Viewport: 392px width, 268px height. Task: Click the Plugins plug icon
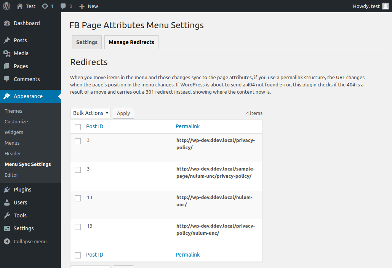7,190
